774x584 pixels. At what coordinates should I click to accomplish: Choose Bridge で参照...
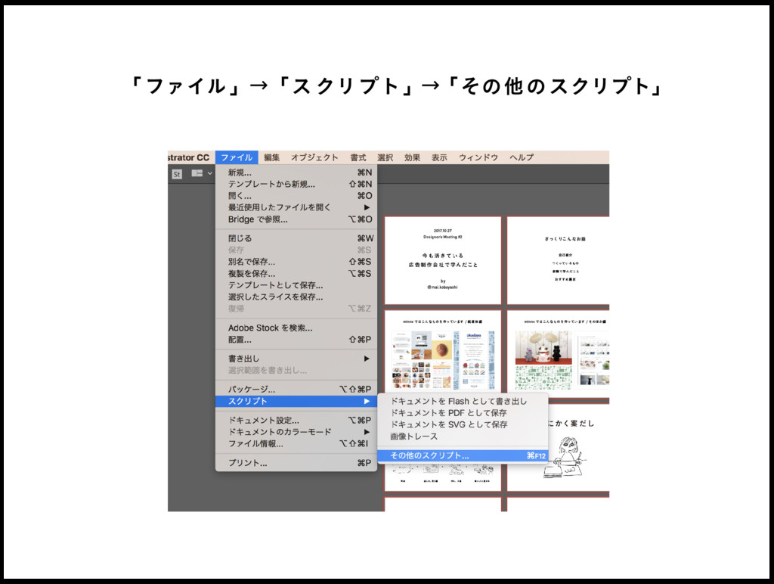pyautogui.click(x=296, y=219)
